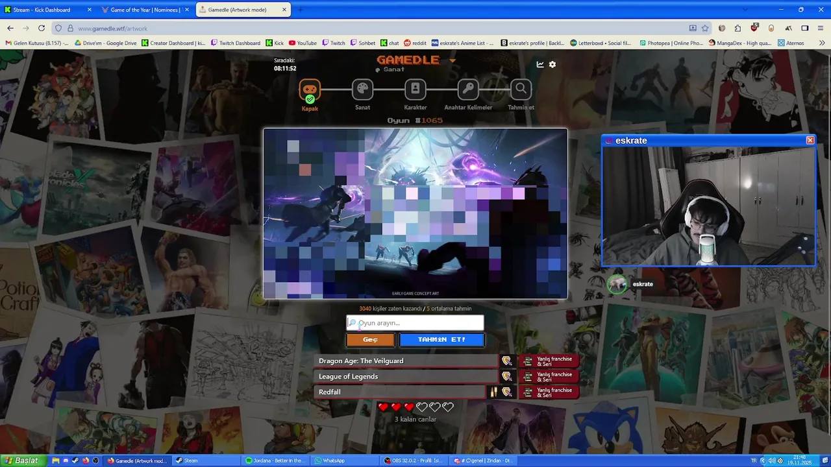Image resolution: width=831 pixels, height=467 pixels.
Task: Switch to the OBS 32.0.2 taskbar item
Action: [415, 461]
